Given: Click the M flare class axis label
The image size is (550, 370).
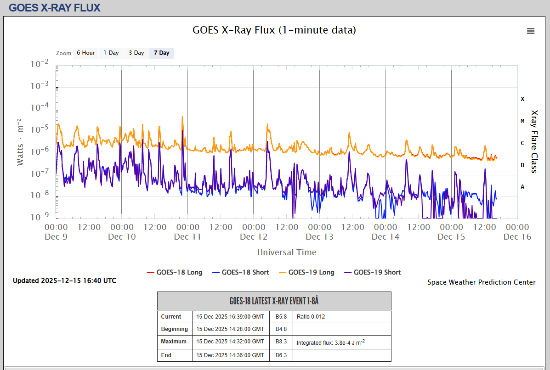Looking at the screenshot, I should pos(522,121).
